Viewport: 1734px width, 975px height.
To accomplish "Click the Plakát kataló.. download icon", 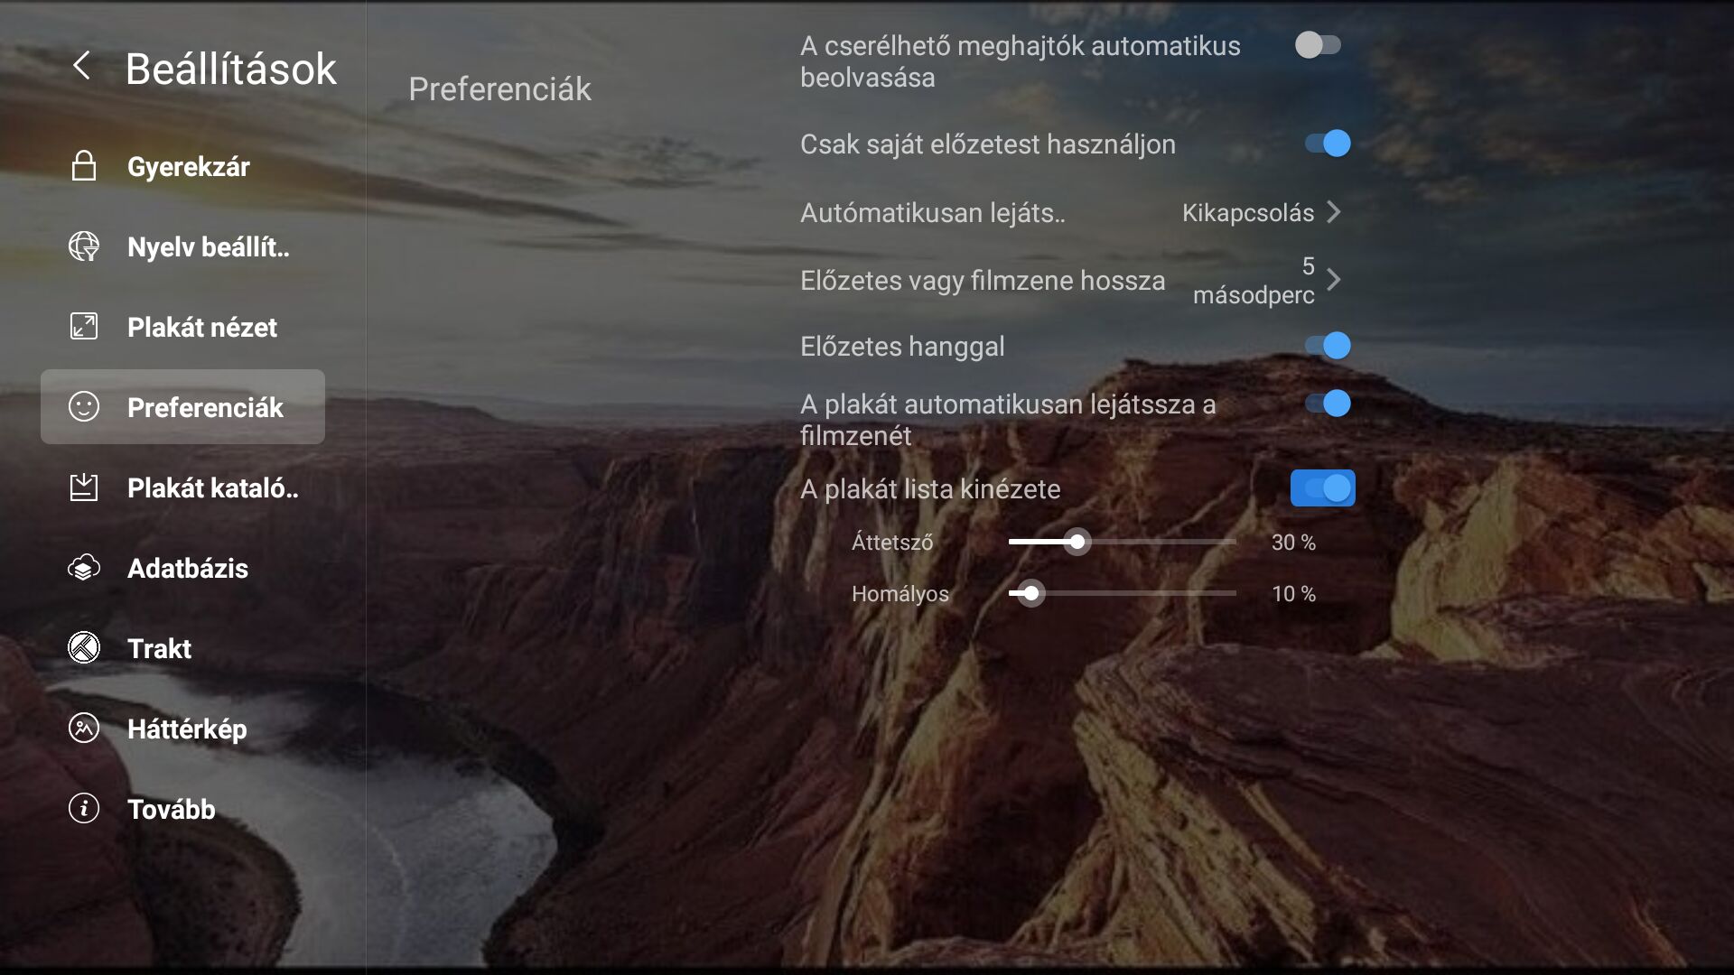I will tap(84, 487).
